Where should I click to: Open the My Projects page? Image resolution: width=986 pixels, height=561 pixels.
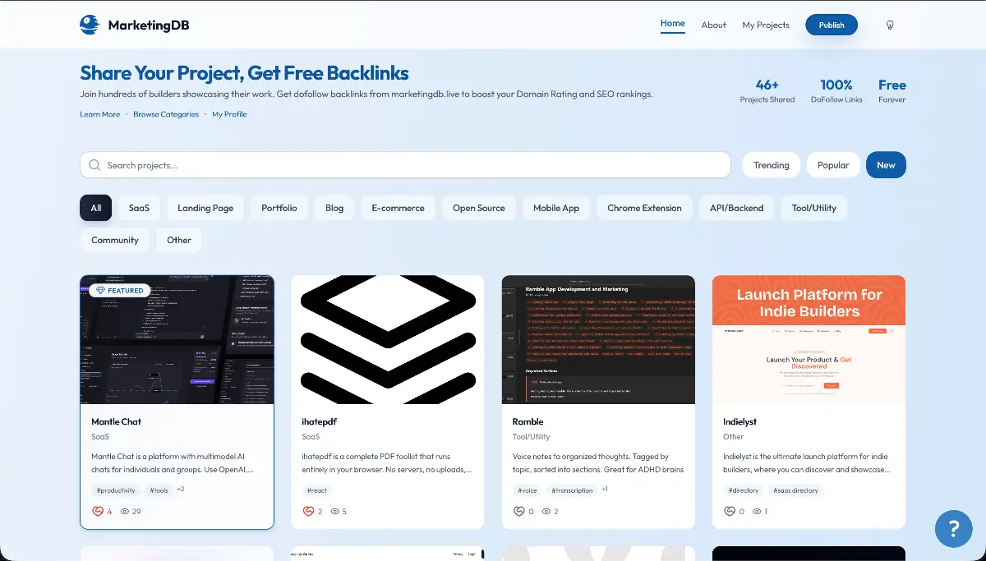coord(766,25)
